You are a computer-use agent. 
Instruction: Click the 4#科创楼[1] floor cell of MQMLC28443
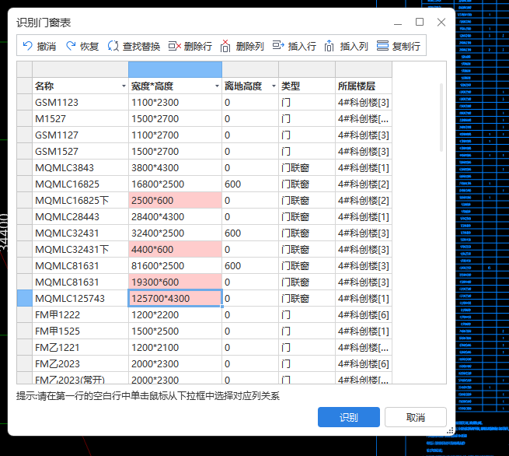tap(364, 217)
